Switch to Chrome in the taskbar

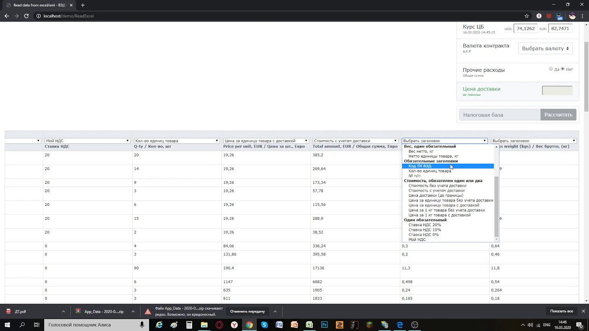pos(249,325)
